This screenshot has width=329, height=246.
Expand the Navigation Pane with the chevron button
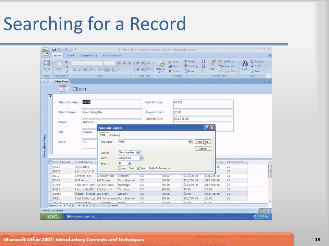tap(44, 82)
